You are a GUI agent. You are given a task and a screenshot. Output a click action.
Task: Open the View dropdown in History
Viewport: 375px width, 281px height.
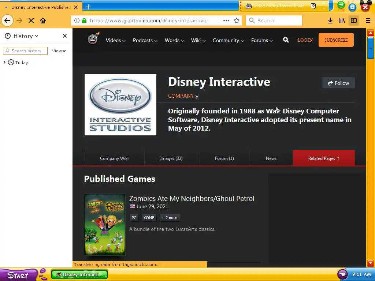coord(59,51)
